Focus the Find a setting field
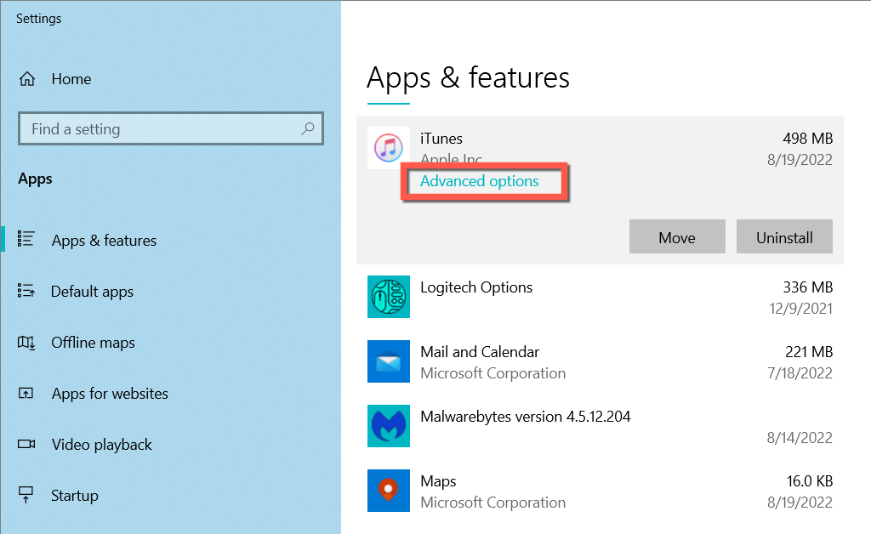This screenshot has height=534, width=871. 162,129
